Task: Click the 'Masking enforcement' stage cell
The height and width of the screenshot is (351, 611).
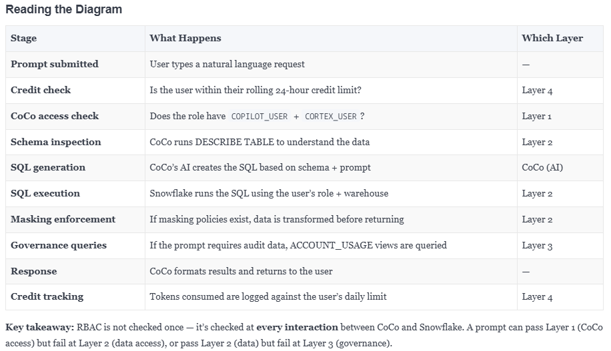Action: coord(75,220)
